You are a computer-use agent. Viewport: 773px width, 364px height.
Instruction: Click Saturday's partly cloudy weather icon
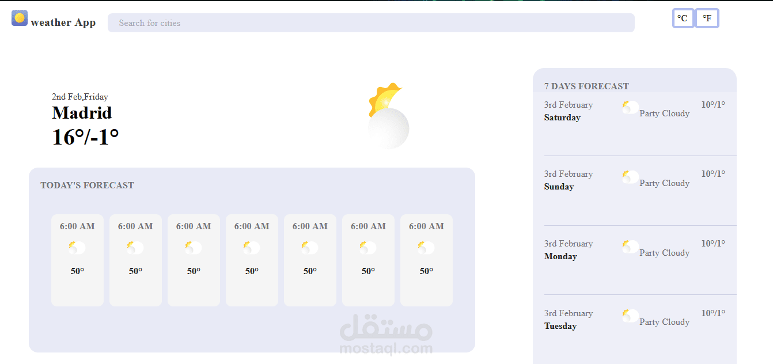pyautogui.click(x=630, y=107)
